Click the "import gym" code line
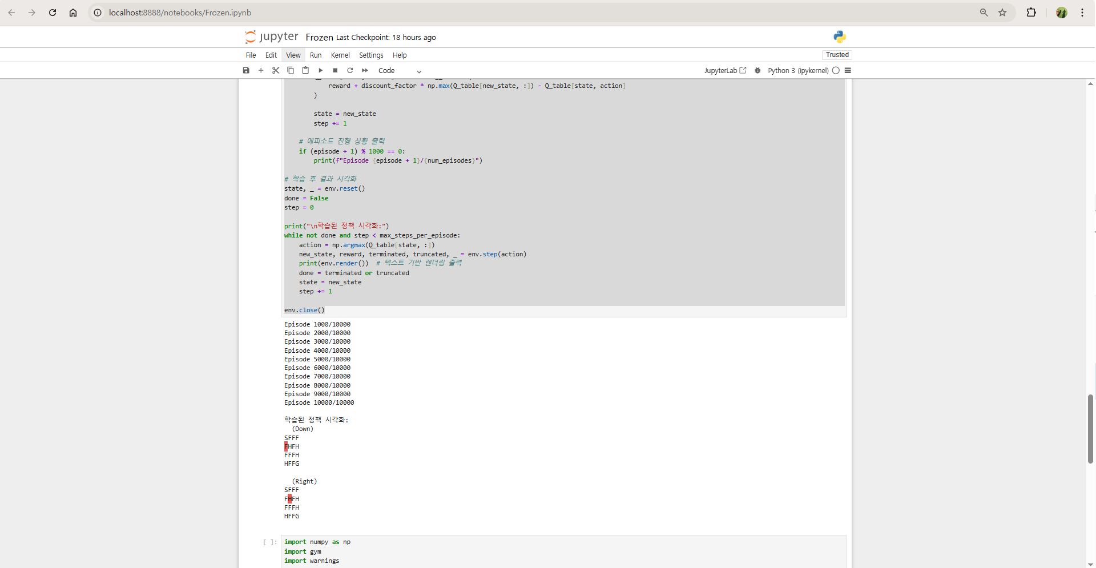Screen dimensions: 1096x568 (x=303, y=551)
